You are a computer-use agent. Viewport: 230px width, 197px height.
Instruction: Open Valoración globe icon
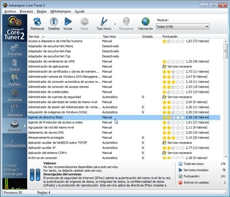[145, 22]
